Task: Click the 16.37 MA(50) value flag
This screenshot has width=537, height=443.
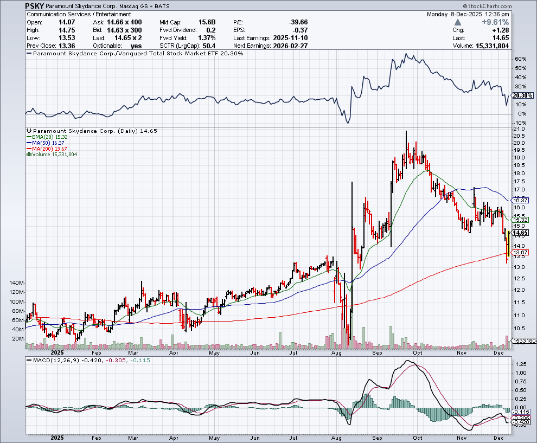Action: pos(520,200)
